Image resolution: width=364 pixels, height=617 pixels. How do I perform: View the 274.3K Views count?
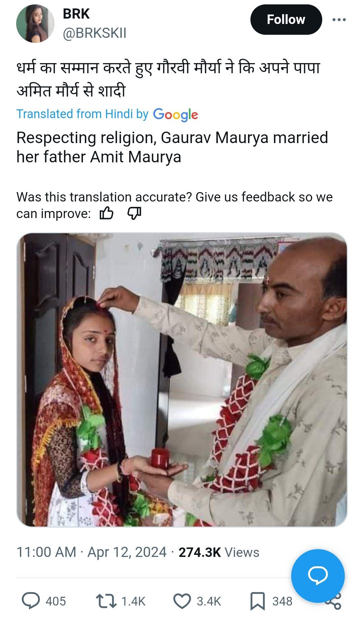pos(219,553)
